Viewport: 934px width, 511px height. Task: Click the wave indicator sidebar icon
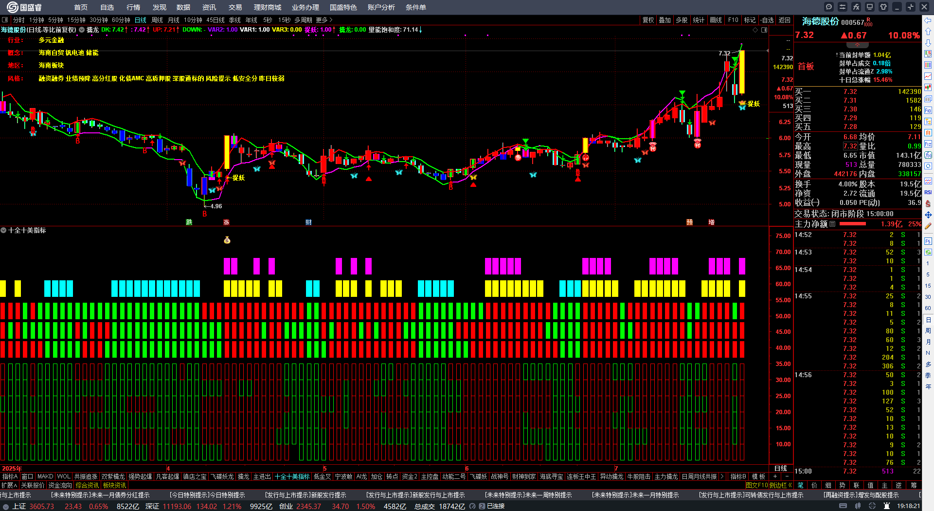click(x=928, y=181)
